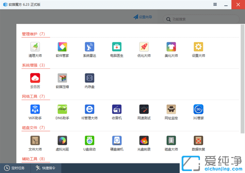Open 美化大师 T-shirt icon
This screenshot has height=173, width=245.
pos(171,47)
